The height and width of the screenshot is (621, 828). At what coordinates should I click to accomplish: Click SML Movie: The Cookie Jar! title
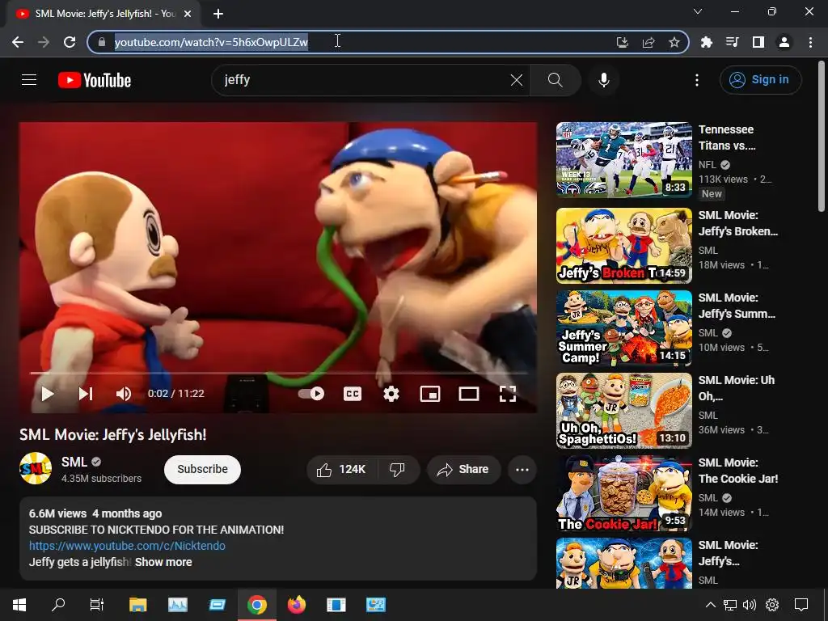pos(738,471)
